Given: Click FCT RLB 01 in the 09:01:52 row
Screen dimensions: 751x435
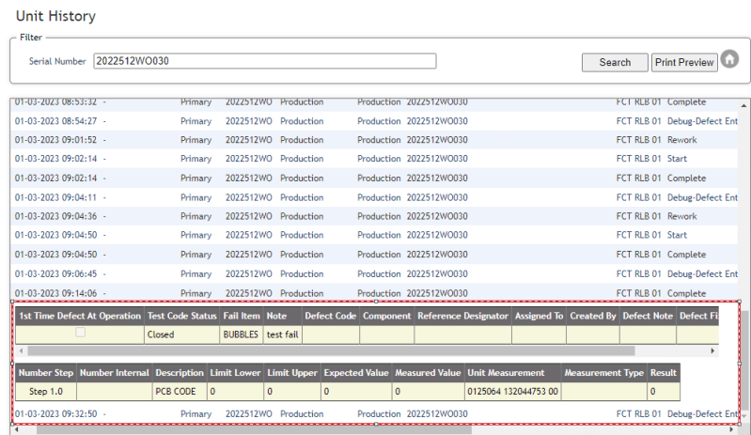Looking at the screenshot, I should [x=638, y=140].
